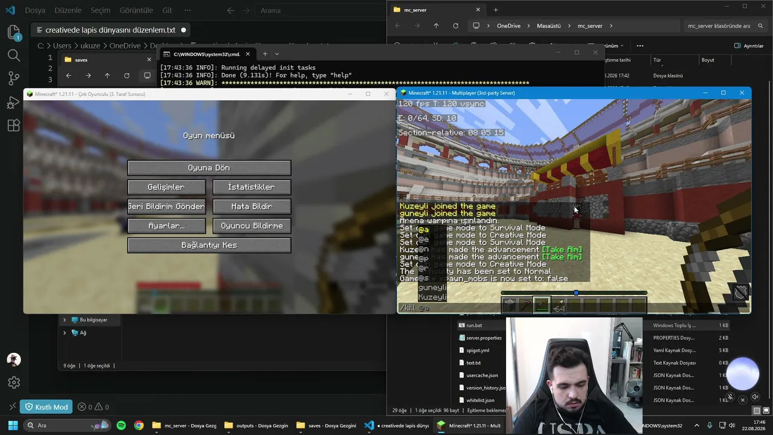Expand the chevron after mc_server in address bar
The width and height of the screenshot is (773, 435).
coord(611,26)
